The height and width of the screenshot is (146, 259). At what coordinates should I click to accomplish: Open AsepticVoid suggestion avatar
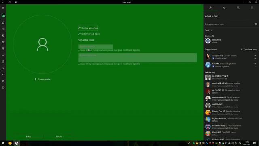tap(208, 57)
